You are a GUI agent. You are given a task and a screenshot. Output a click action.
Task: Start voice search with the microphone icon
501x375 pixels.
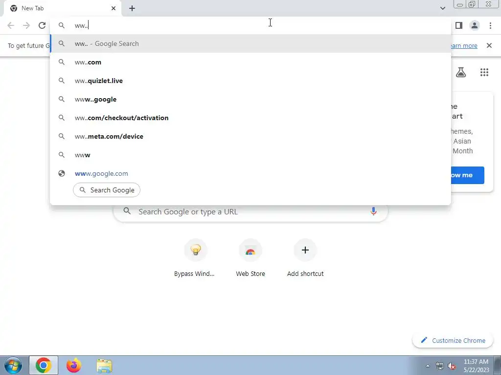pyautogui.click(x=373, y=211)
